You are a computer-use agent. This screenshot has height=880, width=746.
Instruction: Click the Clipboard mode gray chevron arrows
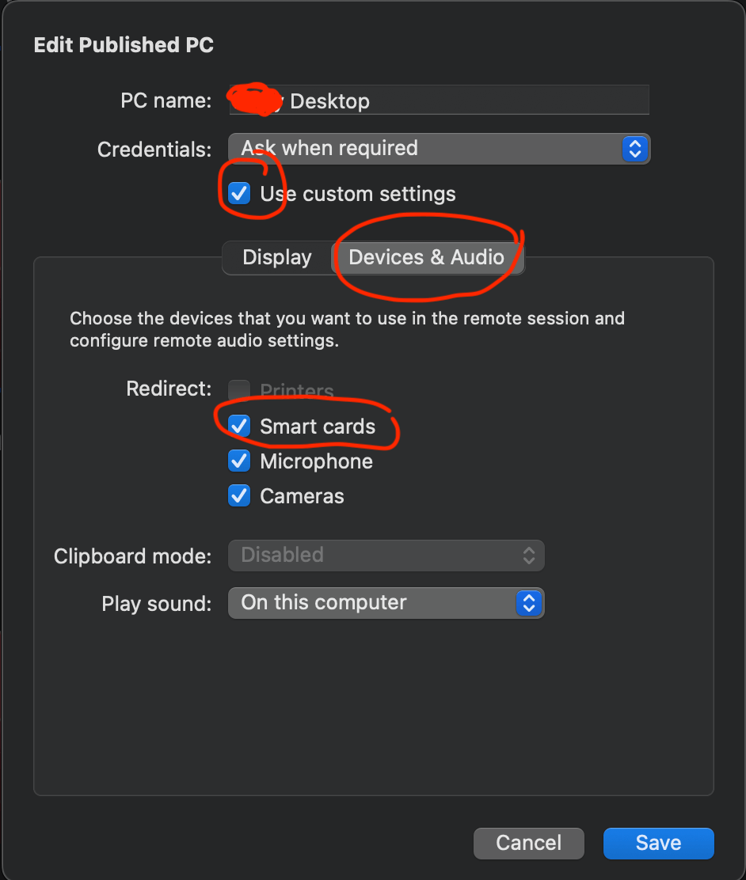(528, 556)
